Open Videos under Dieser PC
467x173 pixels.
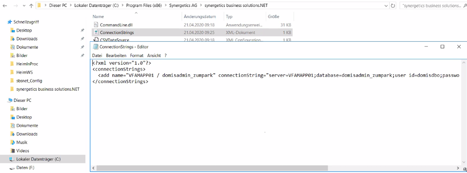22,151
